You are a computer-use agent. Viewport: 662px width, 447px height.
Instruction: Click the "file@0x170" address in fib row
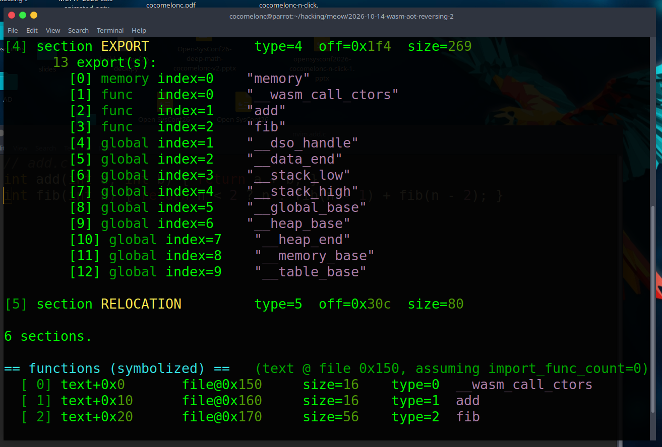click(222, 417)
